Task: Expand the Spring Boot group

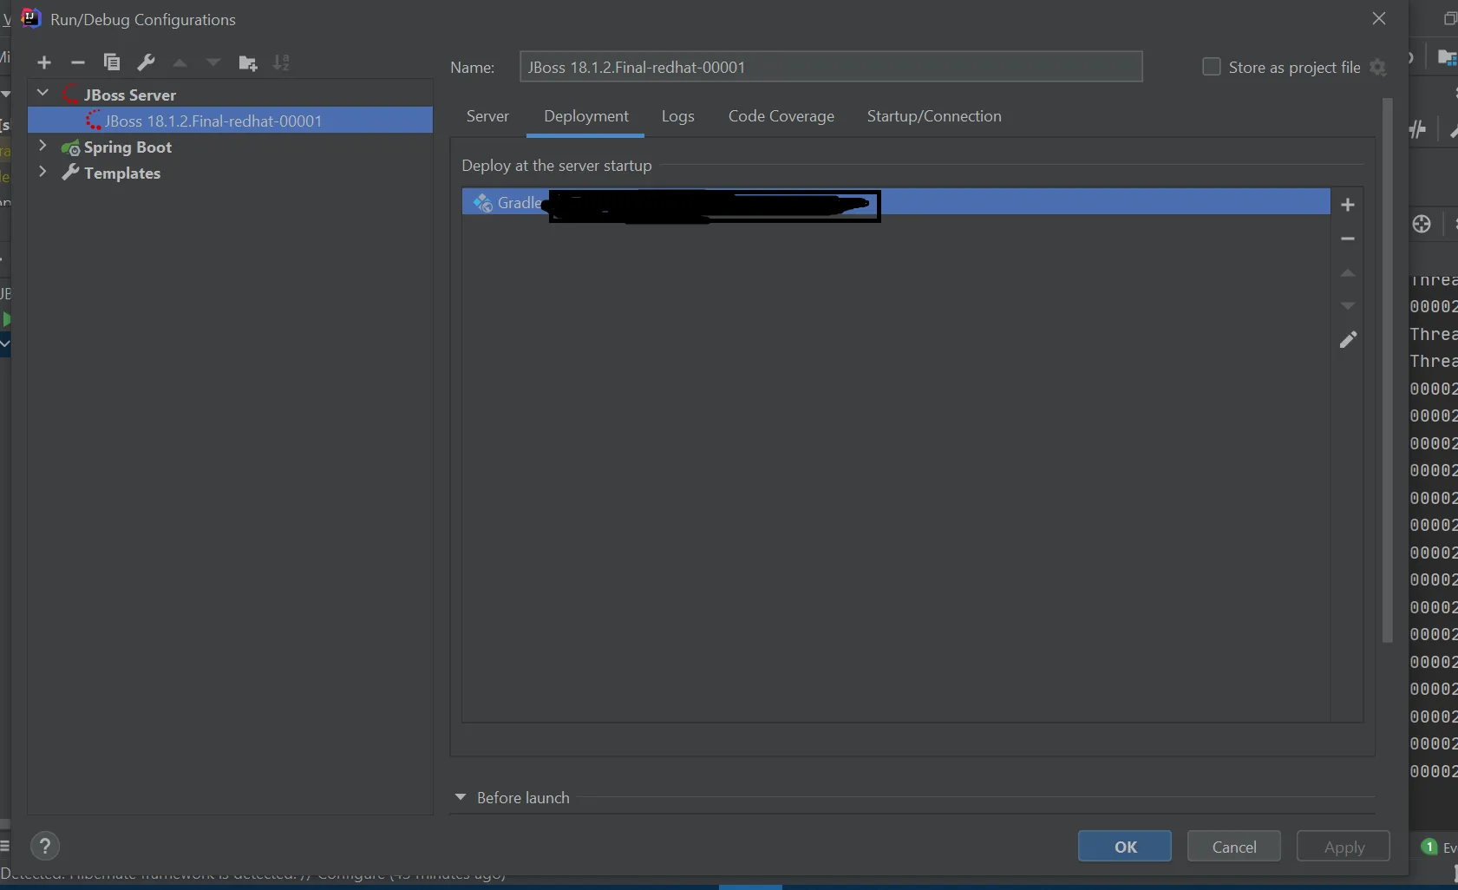Action: pos(42,147)
